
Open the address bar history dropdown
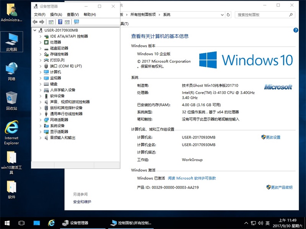tap(221, 15)
